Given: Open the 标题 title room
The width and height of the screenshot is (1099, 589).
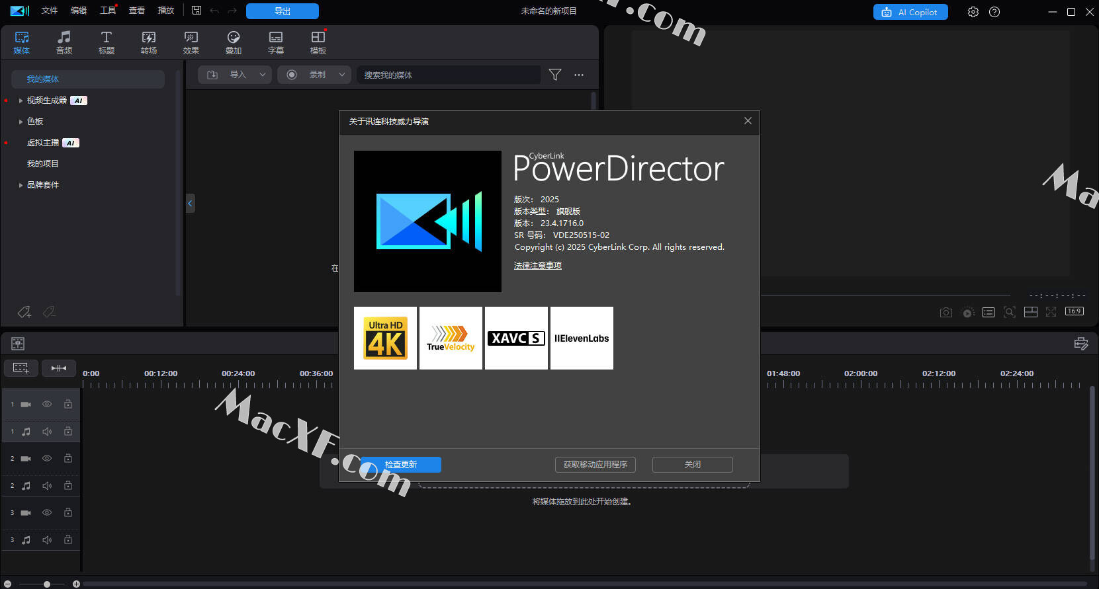Looking at the screenshot, I should (x=107, y=42).
